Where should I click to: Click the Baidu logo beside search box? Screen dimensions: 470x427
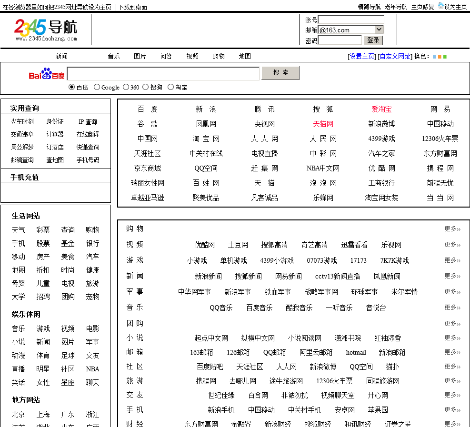tap(47, 73)
